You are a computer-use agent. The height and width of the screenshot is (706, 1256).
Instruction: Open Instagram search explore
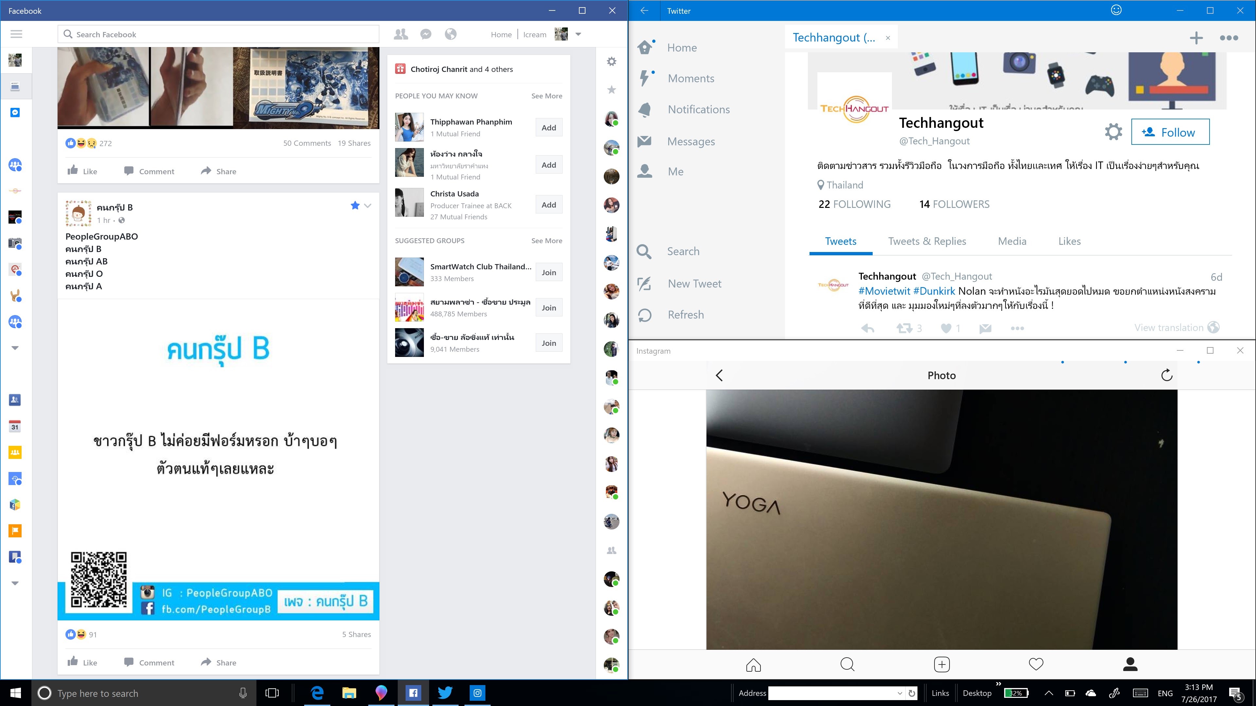point(847,664)
